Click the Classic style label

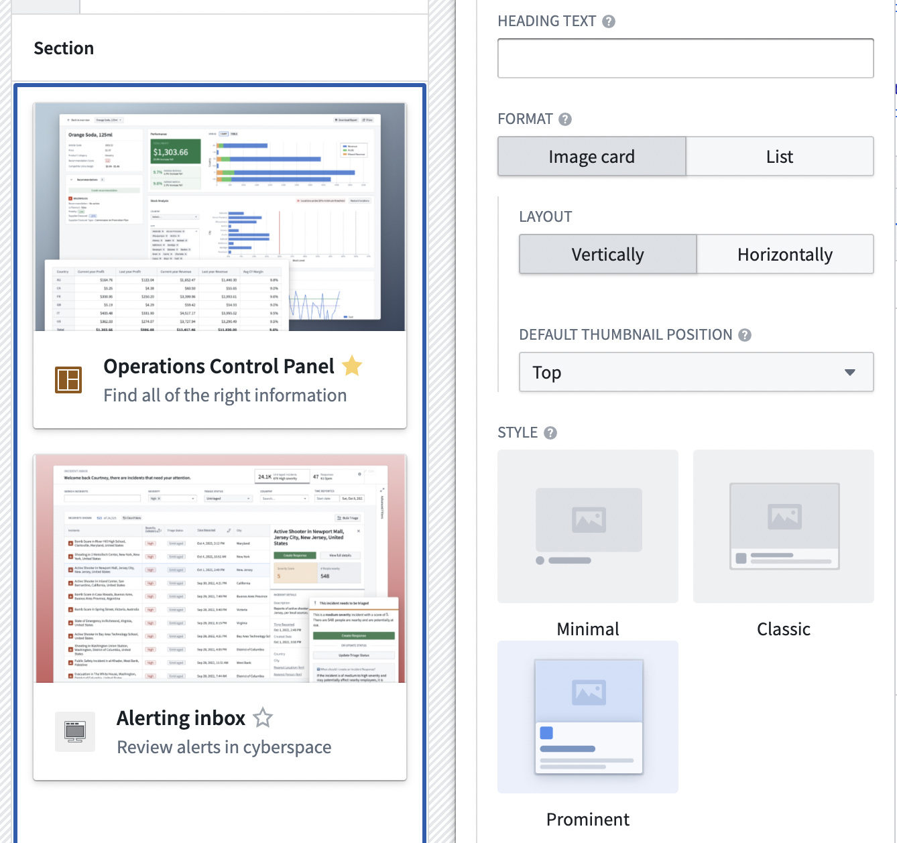click(784, 629)
